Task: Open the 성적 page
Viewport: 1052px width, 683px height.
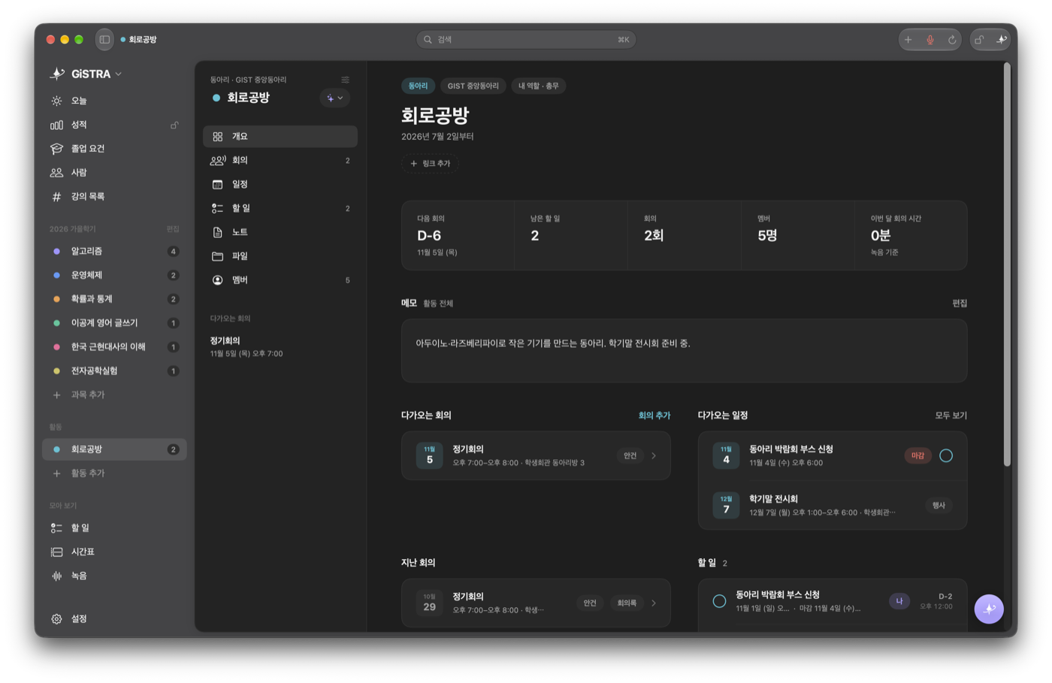Action: (114, 125)
